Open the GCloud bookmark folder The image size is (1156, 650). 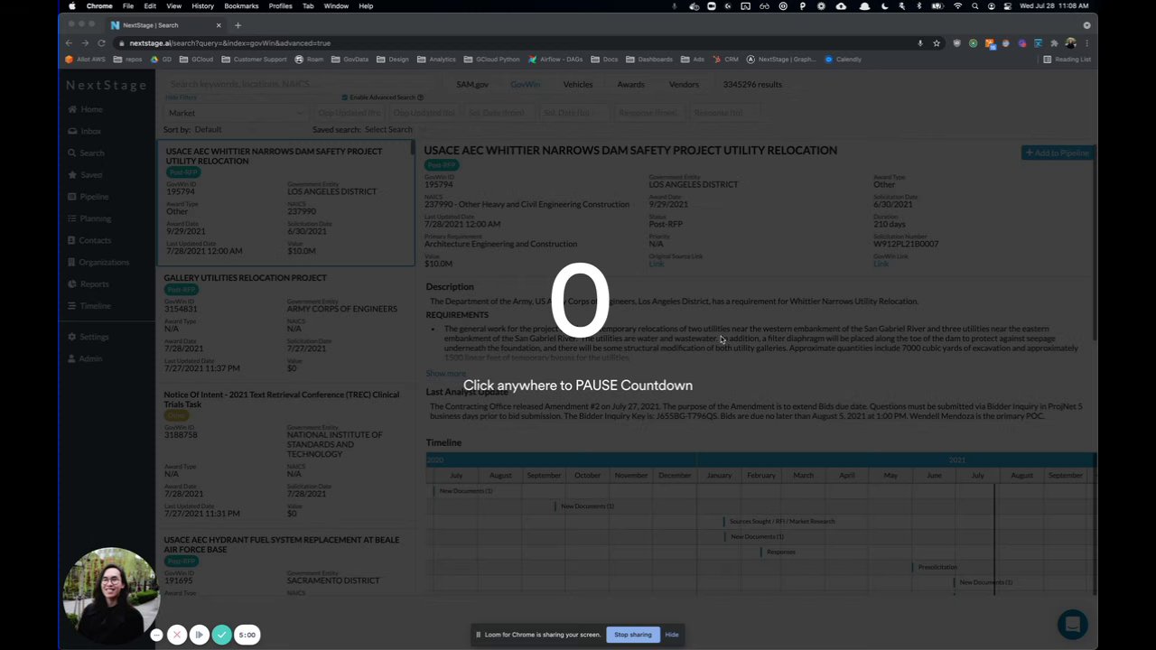(196, 60)
